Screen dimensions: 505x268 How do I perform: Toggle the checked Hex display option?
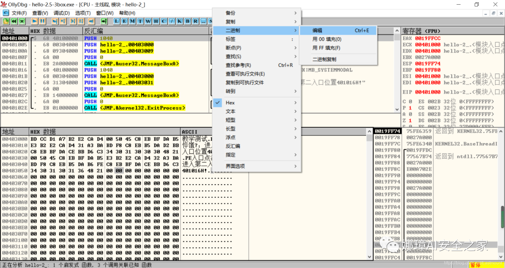pyautogui.click(x=257, y=102)
